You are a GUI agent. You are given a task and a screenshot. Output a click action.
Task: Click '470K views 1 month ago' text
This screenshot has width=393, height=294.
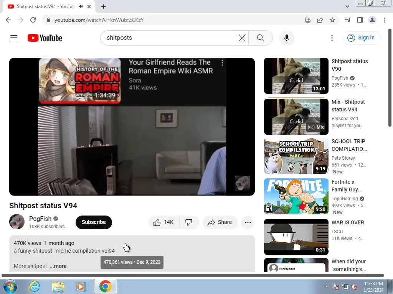44,243
